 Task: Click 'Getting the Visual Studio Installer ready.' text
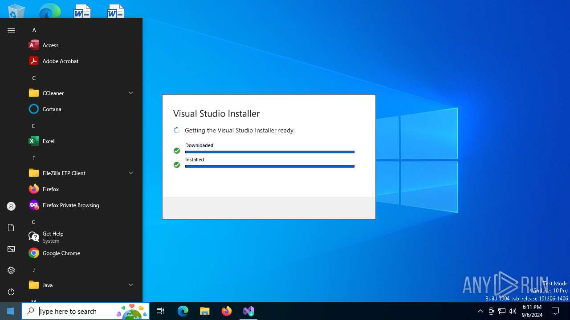[x=240, y=130]
